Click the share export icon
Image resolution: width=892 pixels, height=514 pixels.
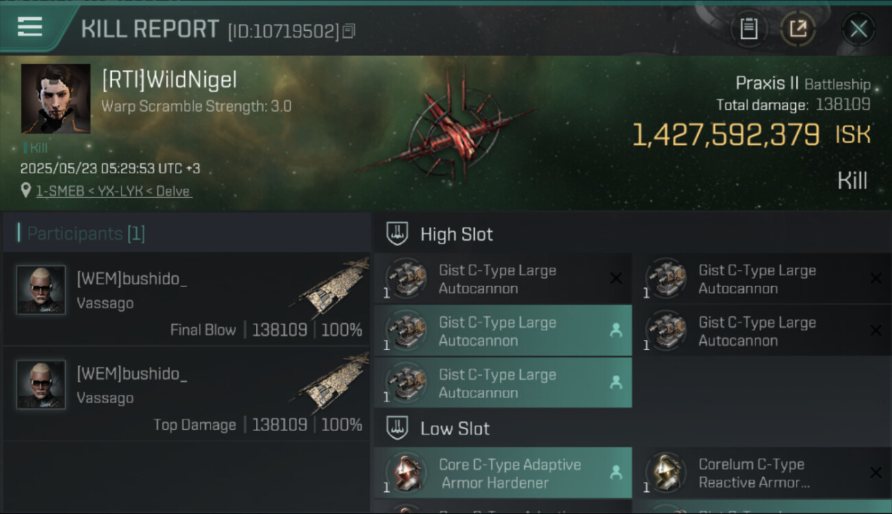pyautogui.click(x=797, y=29)
